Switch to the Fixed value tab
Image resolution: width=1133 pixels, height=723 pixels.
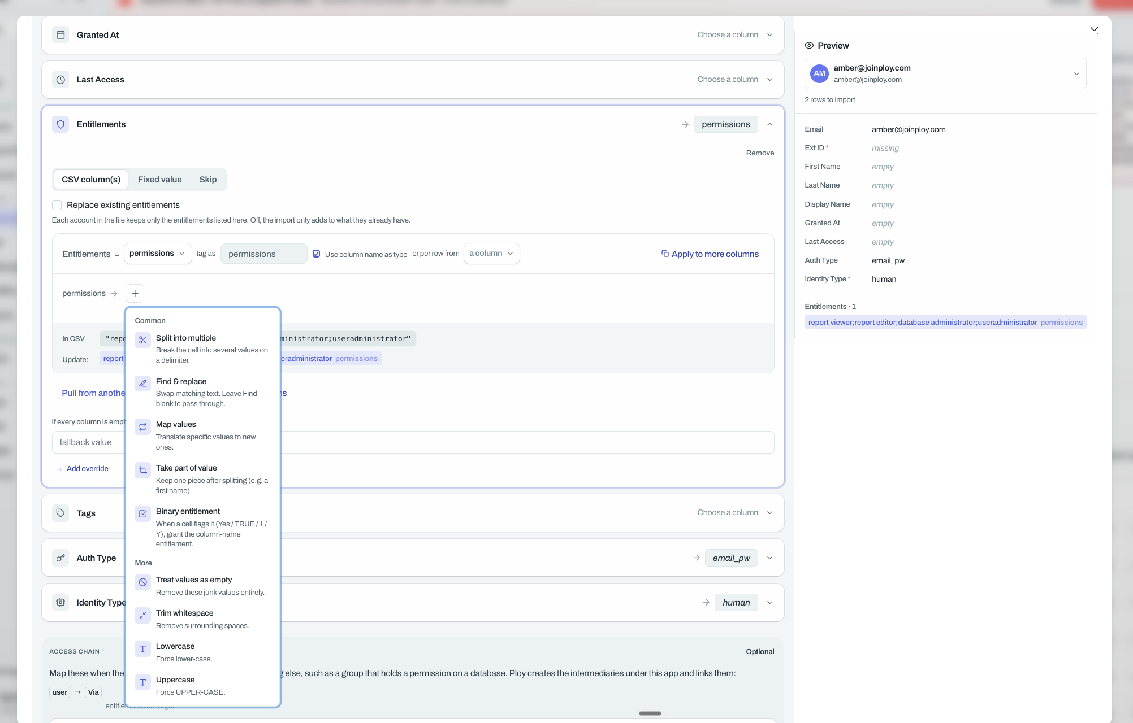pos(160,180)
